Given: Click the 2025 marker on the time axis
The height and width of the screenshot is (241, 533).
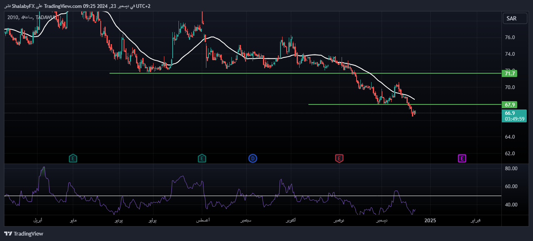Looking at the screenshot, I should click(430, 221).
